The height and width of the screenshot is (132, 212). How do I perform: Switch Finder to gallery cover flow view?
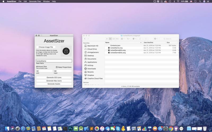(117, 39)
